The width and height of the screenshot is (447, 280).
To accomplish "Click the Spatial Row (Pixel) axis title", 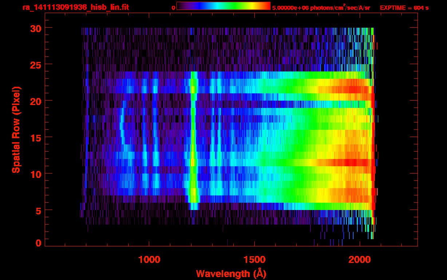I will click(x=16, y=130).
